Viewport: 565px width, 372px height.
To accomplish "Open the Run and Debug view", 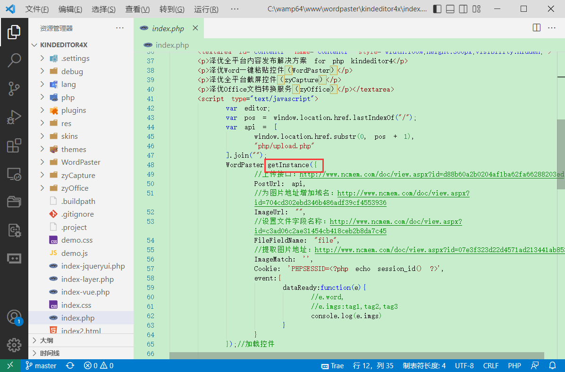I will [x=14, y=117].
